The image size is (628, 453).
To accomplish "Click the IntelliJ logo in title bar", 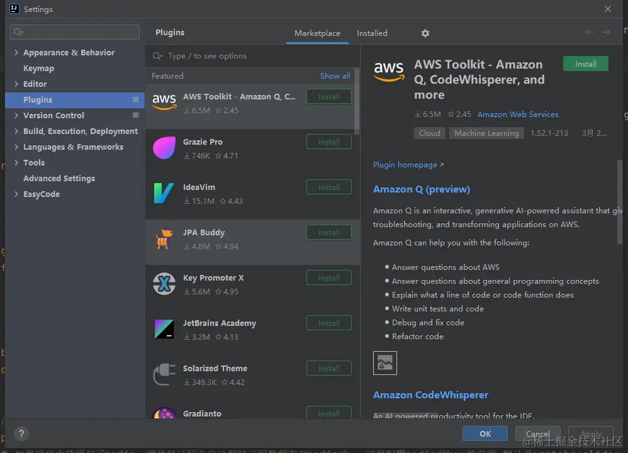I will 14,9.
